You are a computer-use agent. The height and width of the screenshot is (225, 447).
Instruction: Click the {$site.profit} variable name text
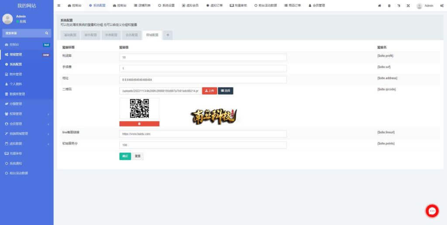[x=385, y=56]
